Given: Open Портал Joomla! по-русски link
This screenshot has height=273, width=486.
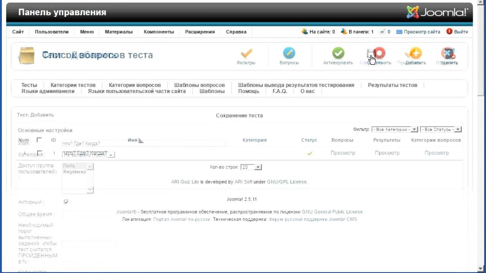Looking at the screenshot, I should pyautogui.click(x=182, y=219).
